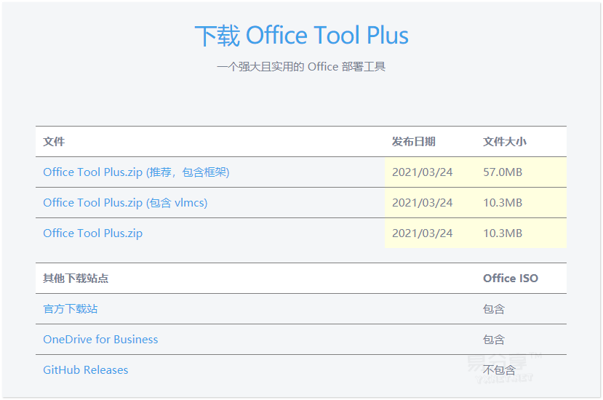This screenshot has width=603, height=400.
Task: Open the 官方下载站 link
Action: point(71,309)
